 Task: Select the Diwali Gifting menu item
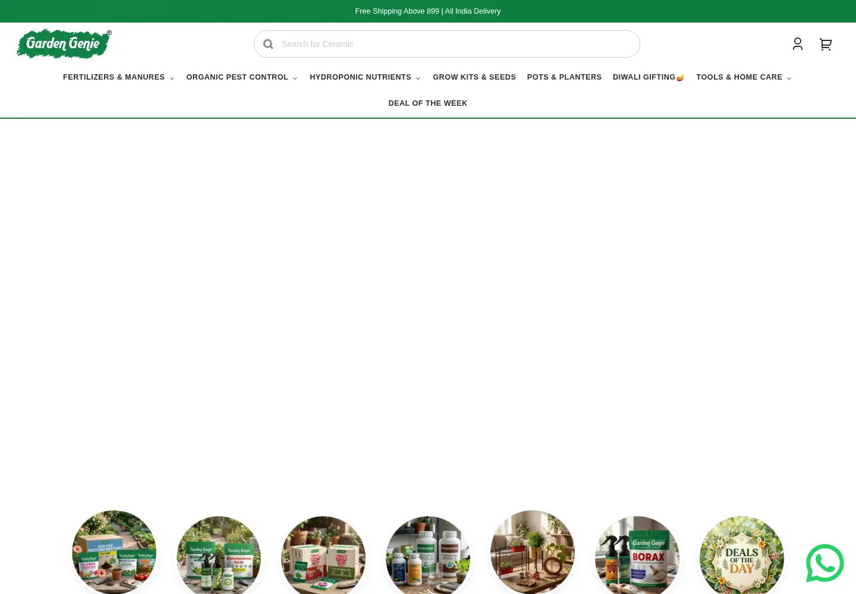click(649, 77)
